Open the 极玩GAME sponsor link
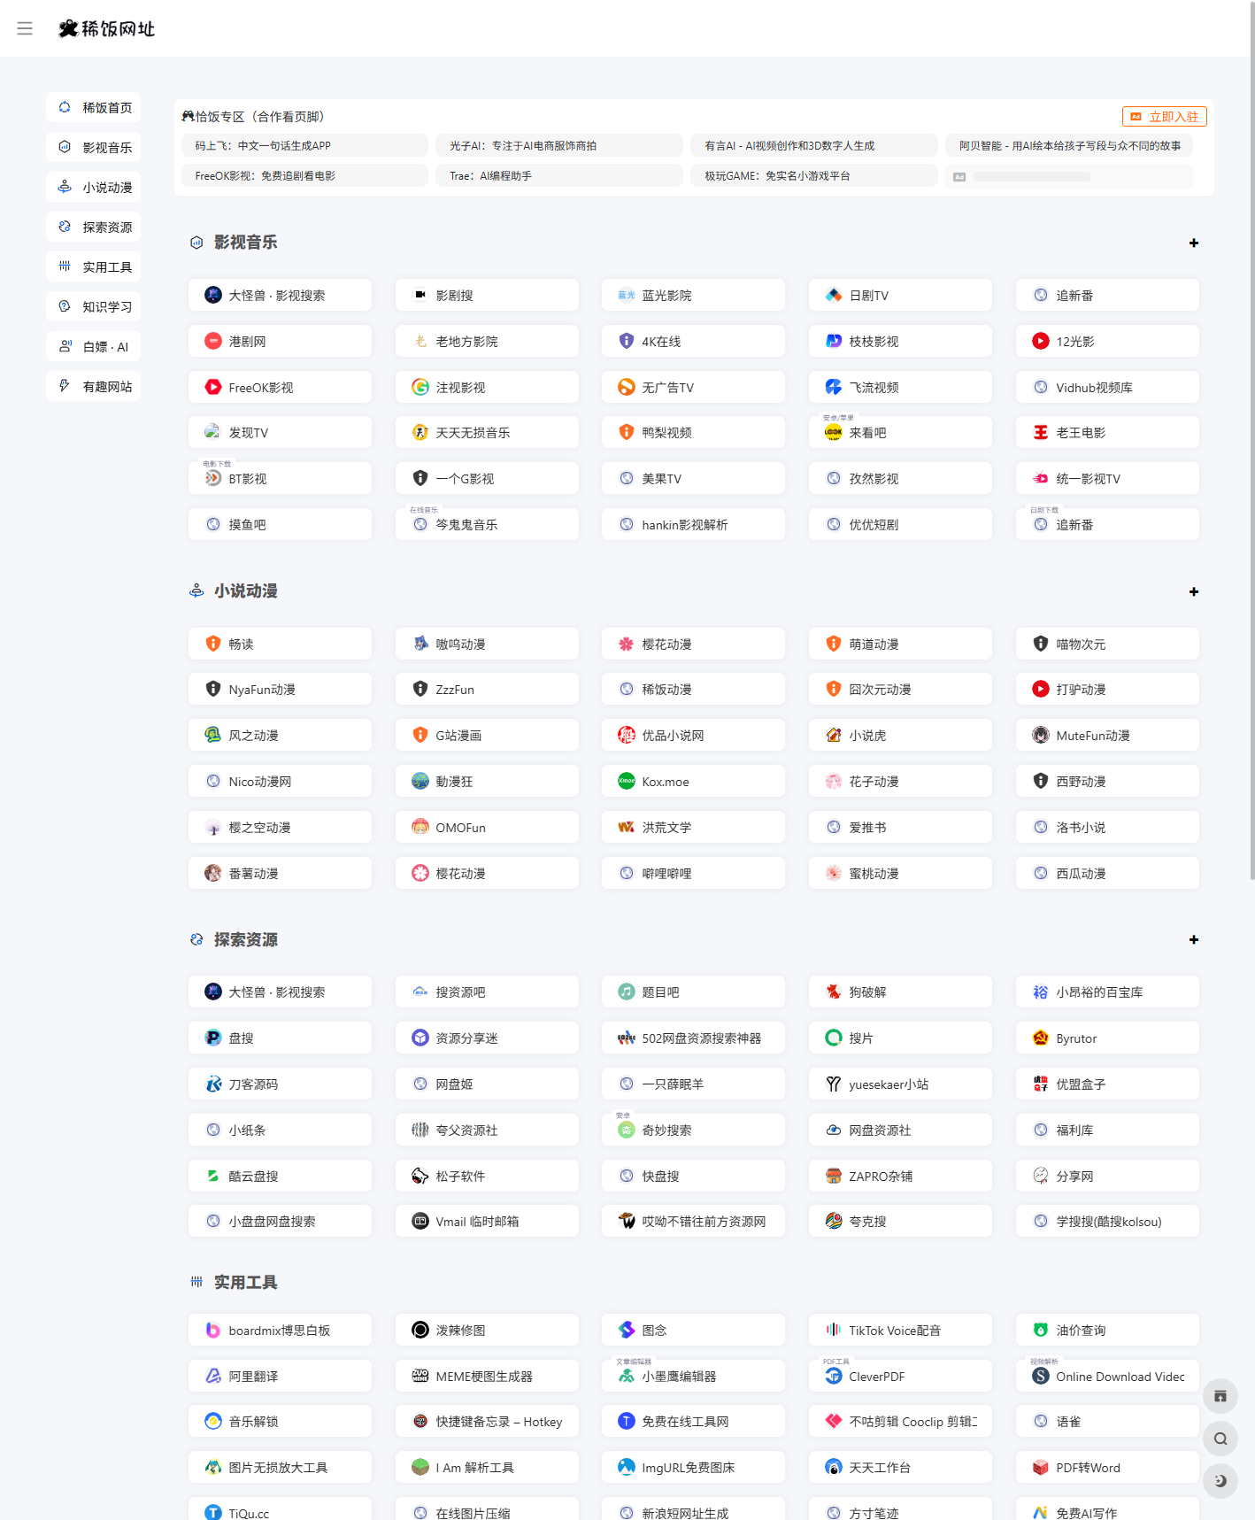 click(814, 175)
